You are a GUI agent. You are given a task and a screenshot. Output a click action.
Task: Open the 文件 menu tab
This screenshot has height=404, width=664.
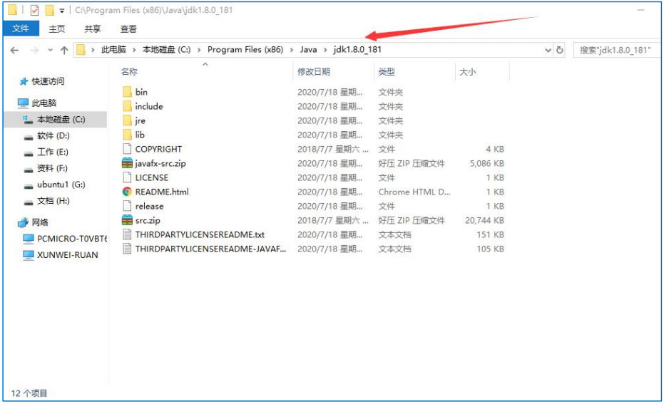(21, 29)
